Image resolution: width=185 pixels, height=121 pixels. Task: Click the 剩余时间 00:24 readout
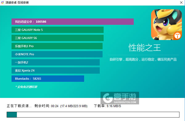(x=46, y=106)
